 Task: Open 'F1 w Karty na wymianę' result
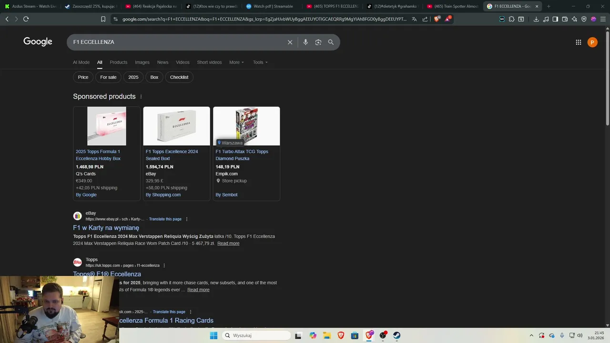106,228
